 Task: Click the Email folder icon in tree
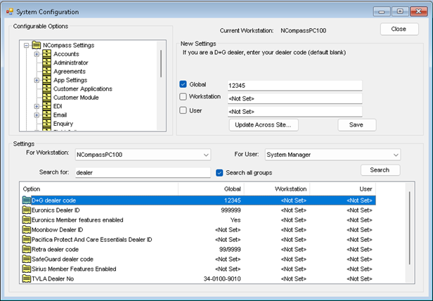coord(46,115)
